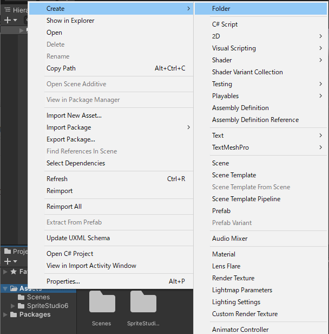The image size is (329, 334).
Task: Create a new Material
Action: click(x=261, y=254)
